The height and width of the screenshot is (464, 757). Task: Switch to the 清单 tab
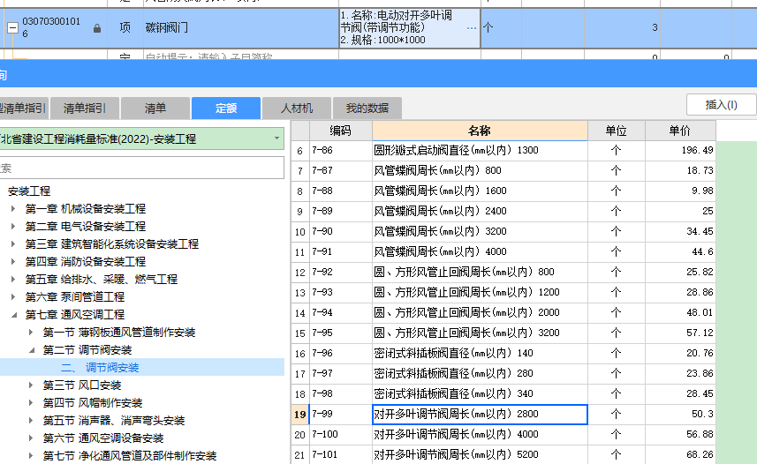[x=155, y=108]
